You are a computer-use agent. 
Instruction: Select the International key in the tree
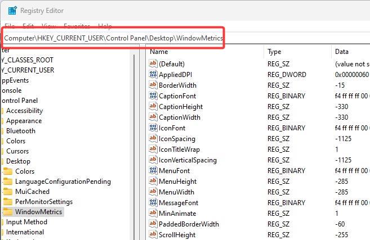(x=25, y=232)
